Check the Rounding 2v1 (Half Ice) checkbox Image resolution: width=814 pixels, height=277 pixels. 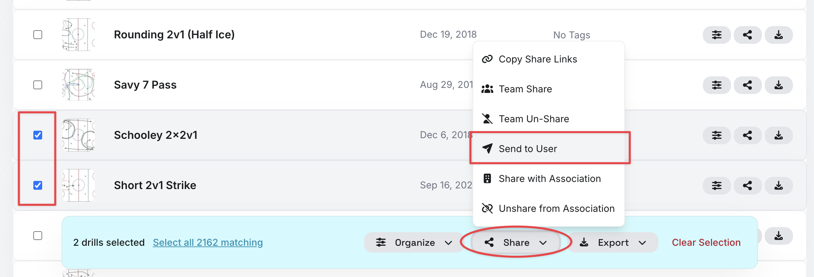[38, 35]
